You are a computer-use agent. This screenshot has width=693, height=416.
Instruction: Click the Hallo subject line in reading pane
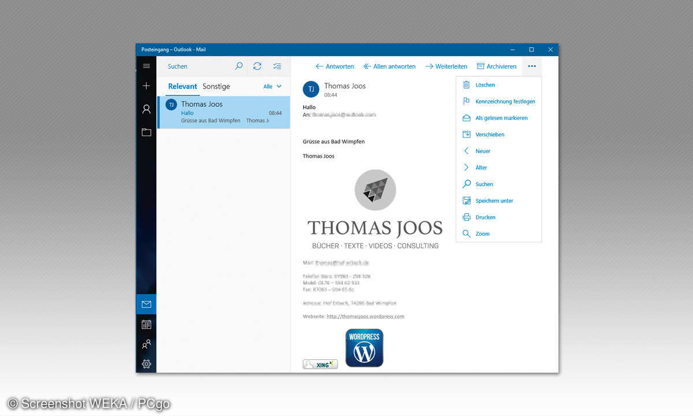pos(309,107)
